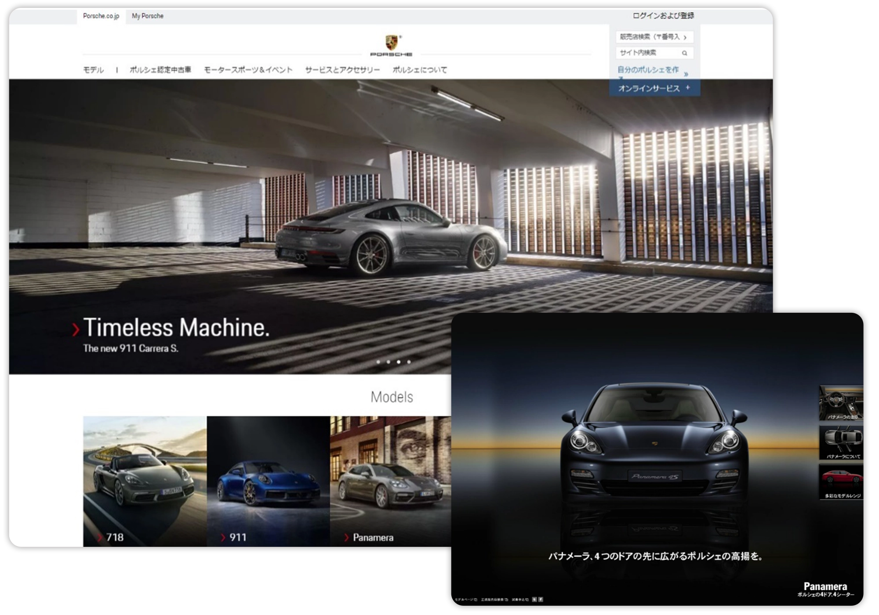Click the Timeless Machine headline link
879x615 pixels.
[x=176, y=328]
